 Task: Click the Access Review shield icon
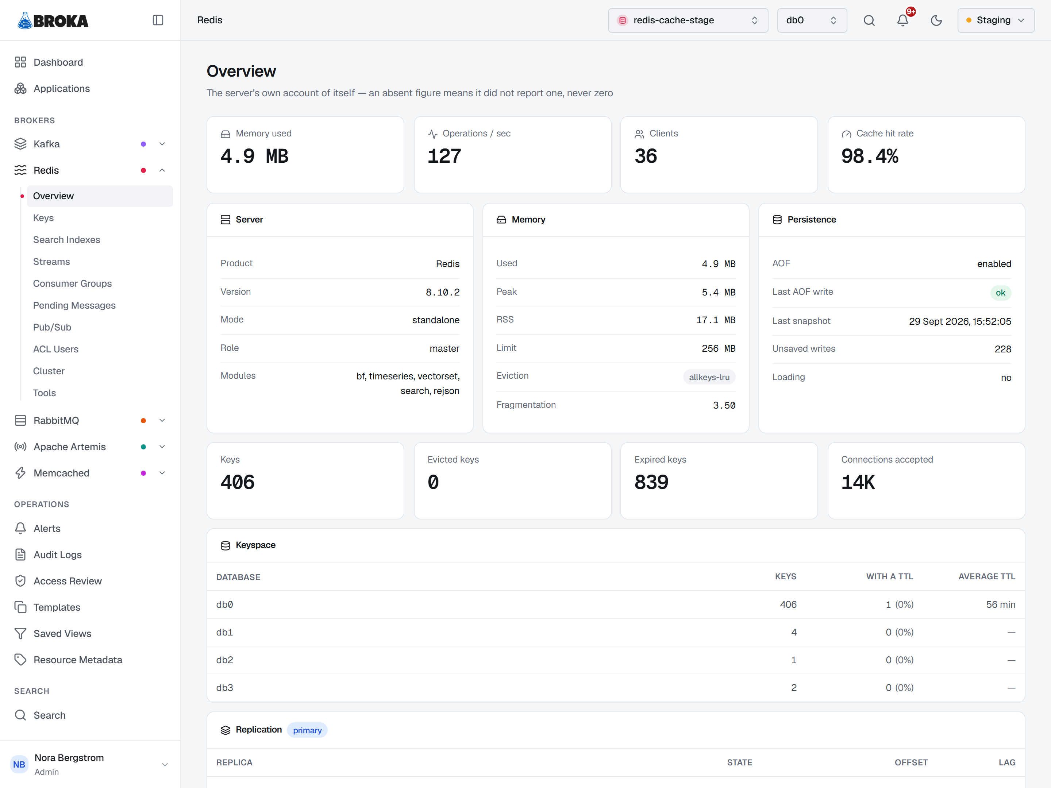coord(20,581)
